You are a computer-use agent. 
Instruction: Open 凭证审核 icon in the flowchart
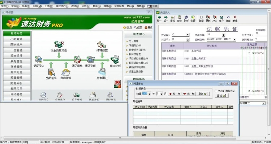[77, 60]
